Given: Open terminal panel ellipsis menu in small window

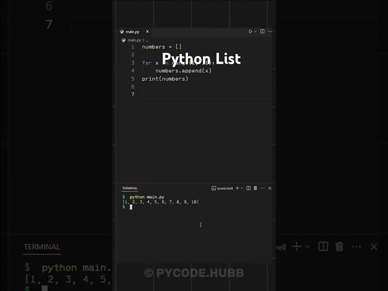Looking at the screenshot, I should click(x=263, y=189).
